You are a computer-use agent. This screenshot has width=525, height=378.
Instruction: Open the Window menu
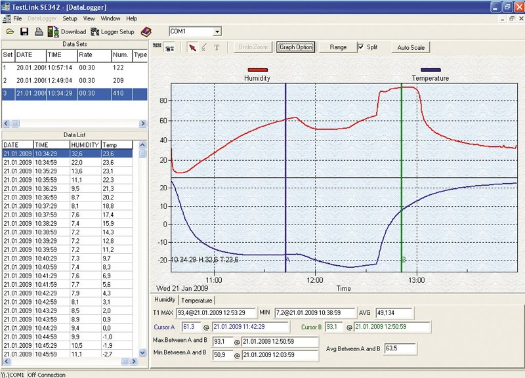tap(110, 18)
